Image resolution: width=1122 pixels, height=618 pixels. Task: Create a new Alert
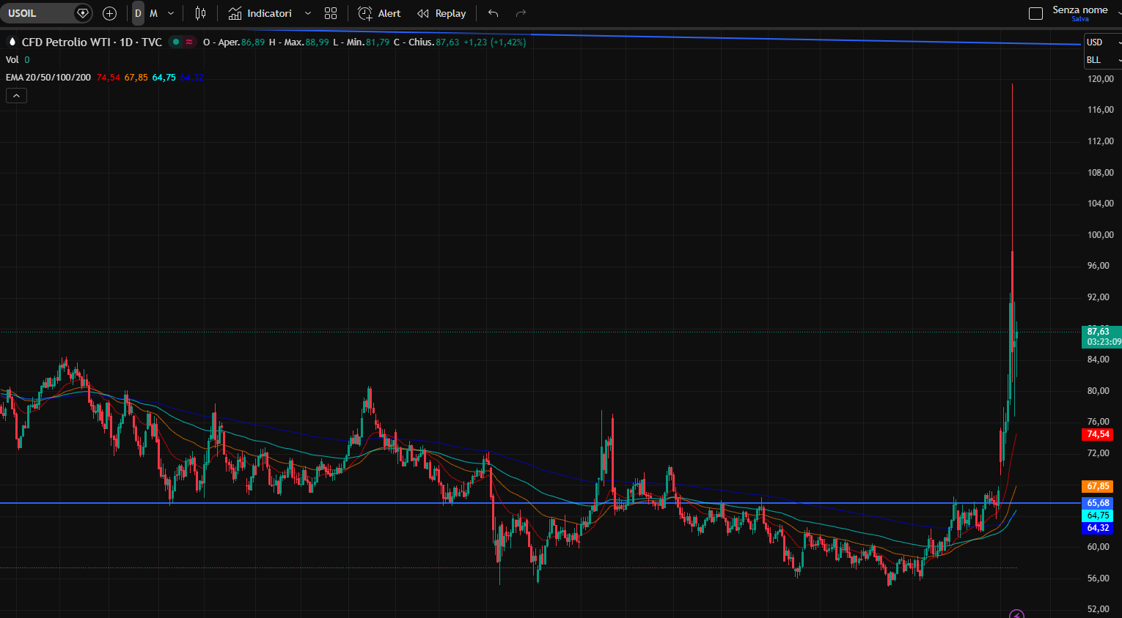379,13
